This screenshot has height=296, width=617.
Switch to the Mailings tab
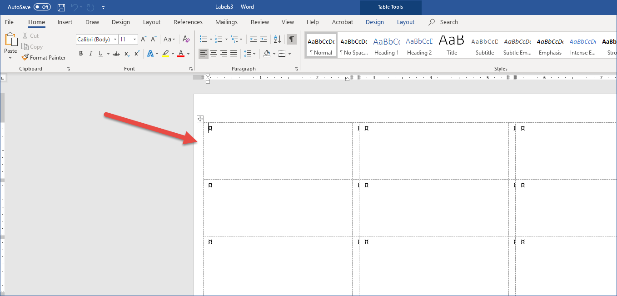pyautogui.click(x=226, y=22)
